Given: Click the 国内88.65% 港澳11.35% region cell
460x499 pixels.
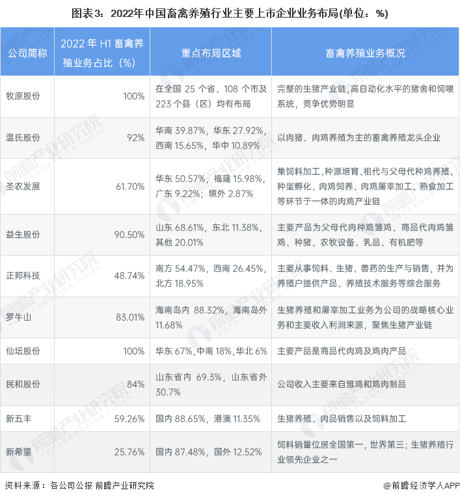Looking at the screenshot, I should point(211,419).
